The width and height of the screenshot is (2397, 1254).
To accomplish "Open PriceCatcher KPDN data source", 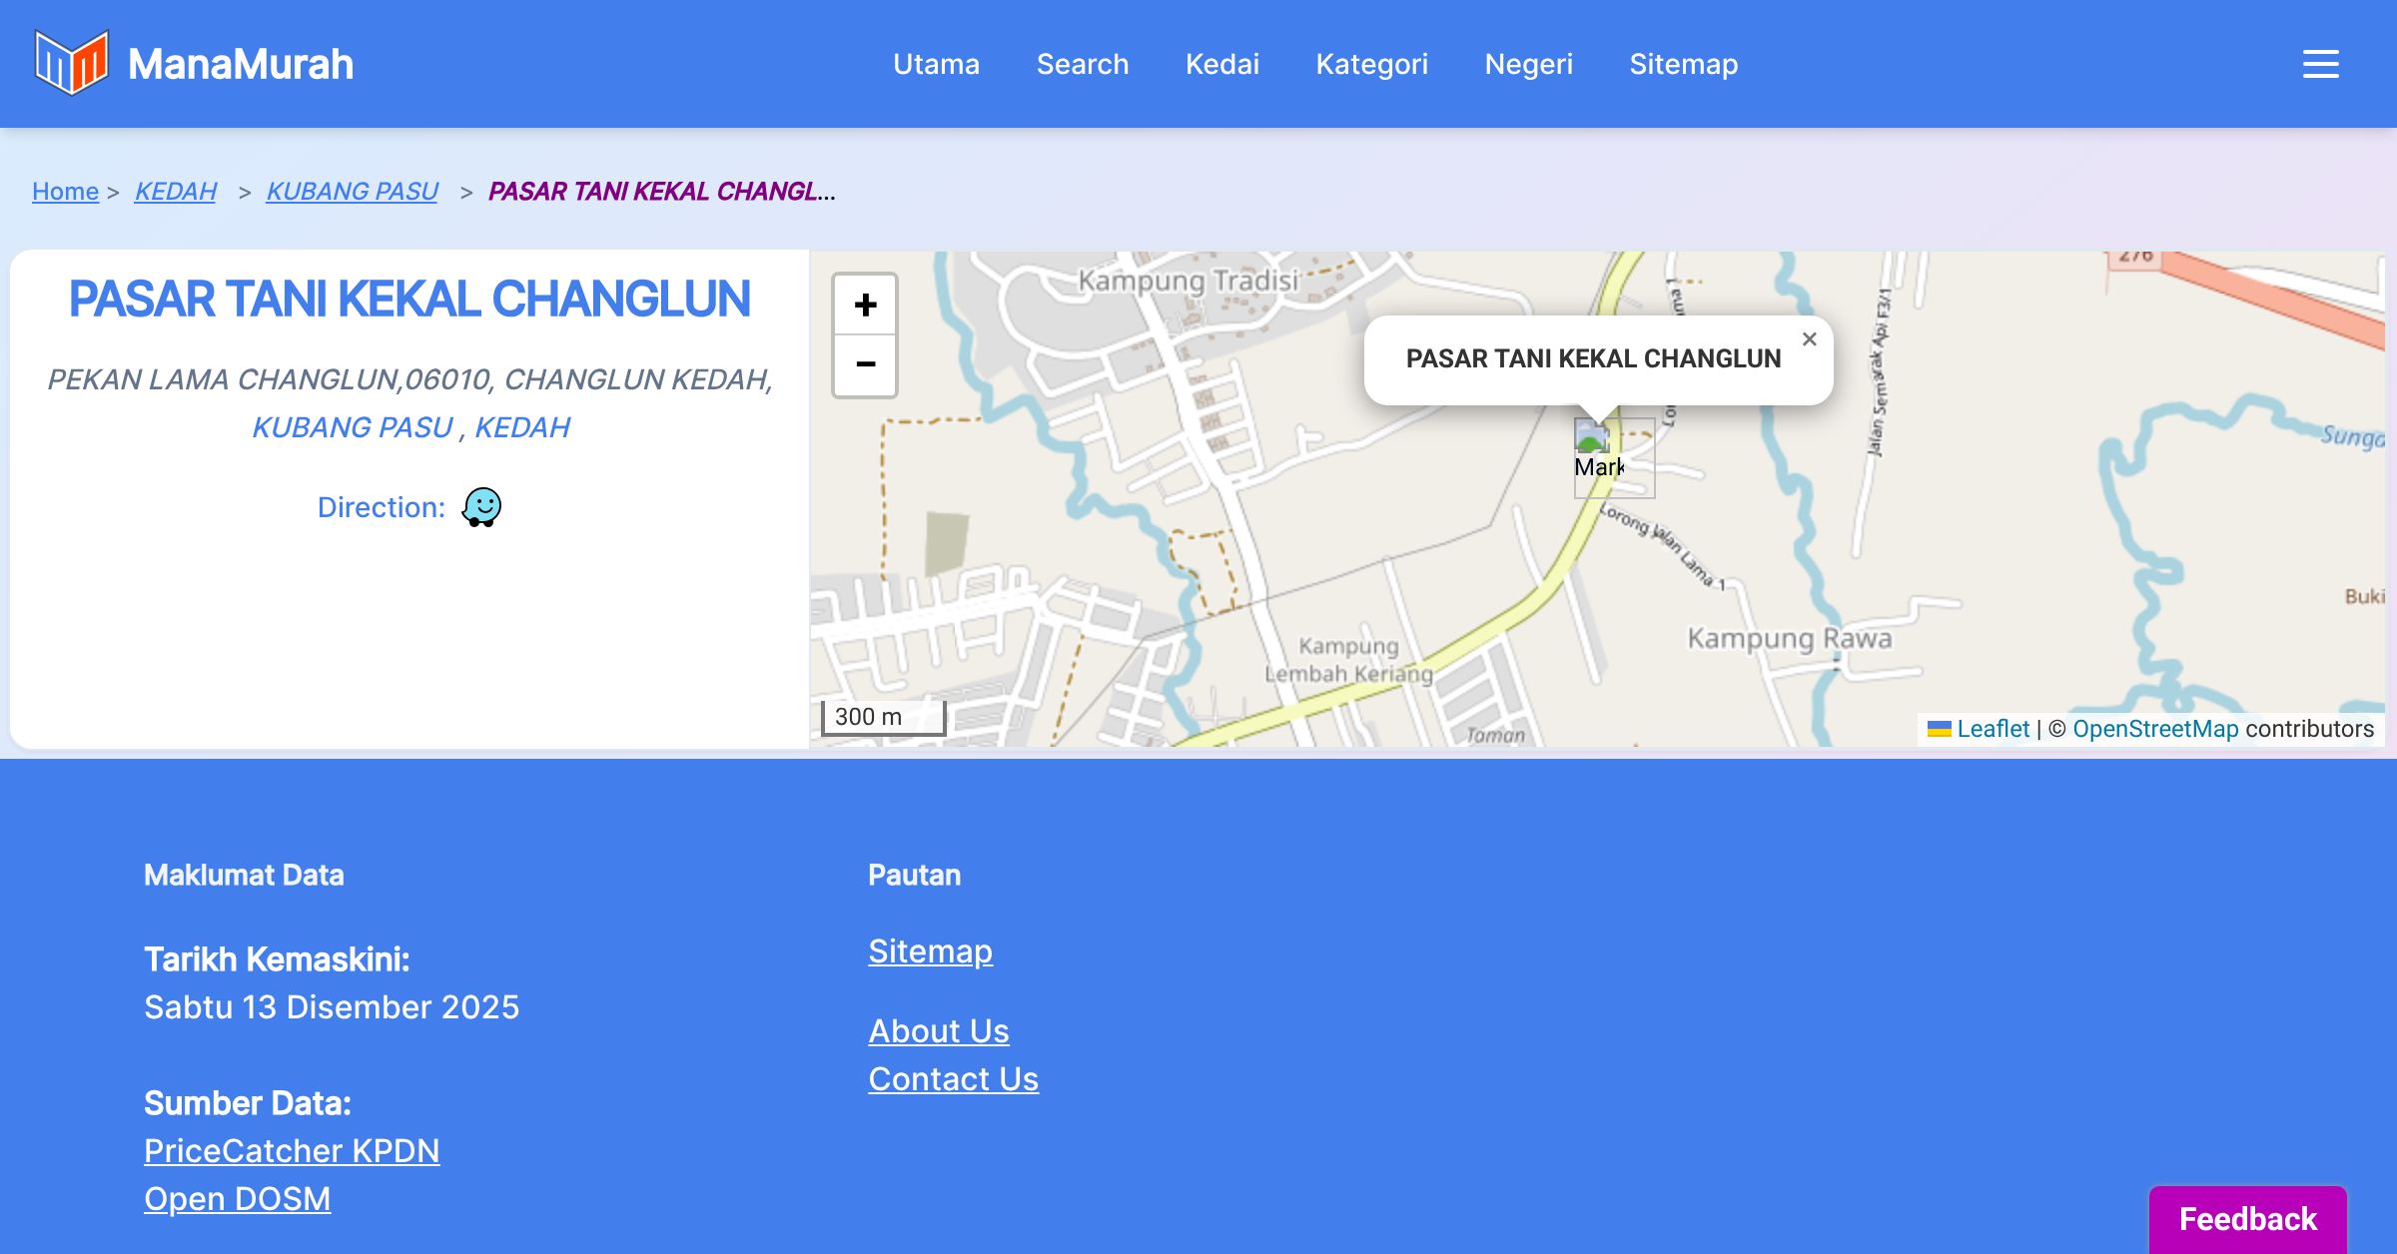I will pos(292,1151).
